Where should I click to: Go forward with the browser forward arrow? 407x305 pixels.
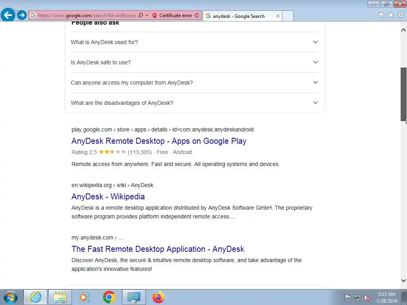pyautogui.click(x=22, y=15)
